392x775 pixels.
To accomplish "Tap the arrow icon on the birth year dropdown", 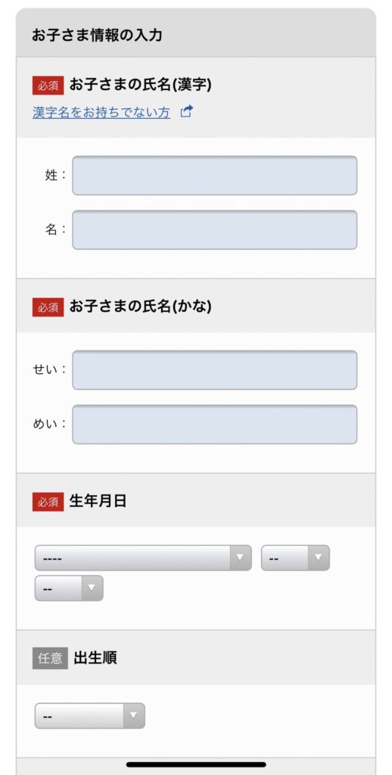I will (240, 558).
